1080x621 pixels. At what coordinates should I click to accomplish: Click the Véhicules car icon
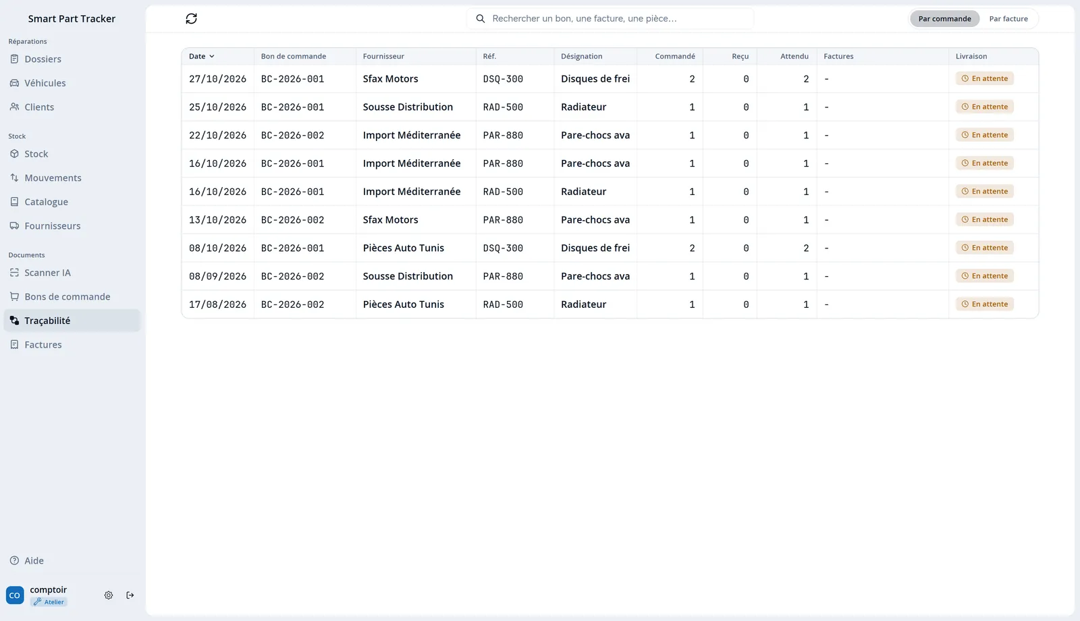tap(14, 83)
